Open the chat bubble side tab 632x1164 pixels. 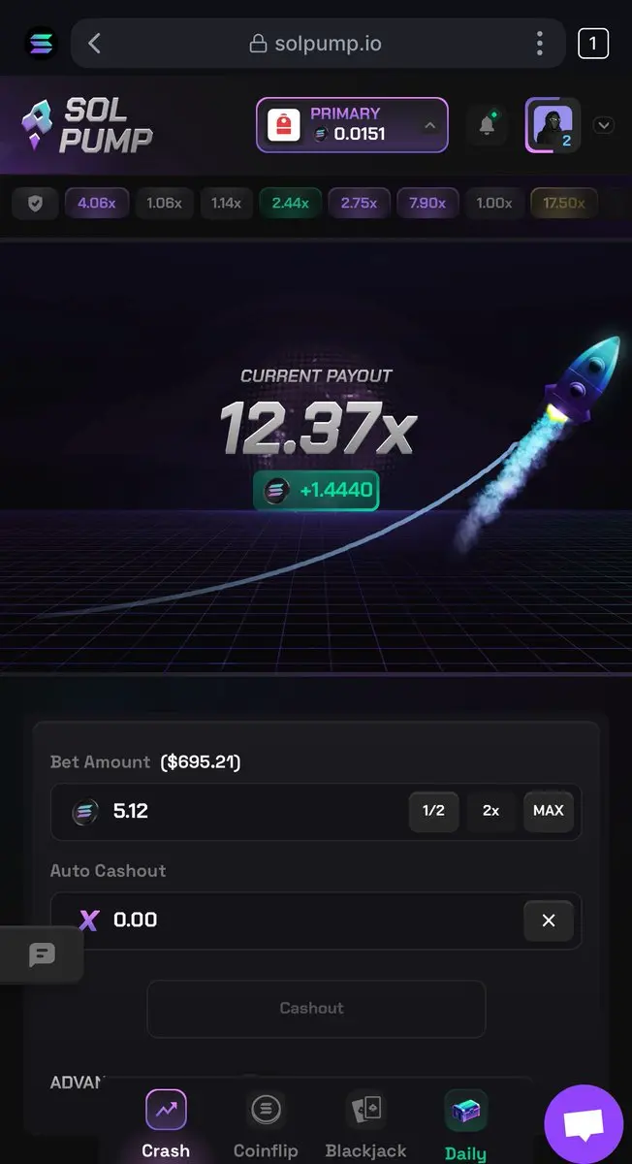(x=42, y=954)
